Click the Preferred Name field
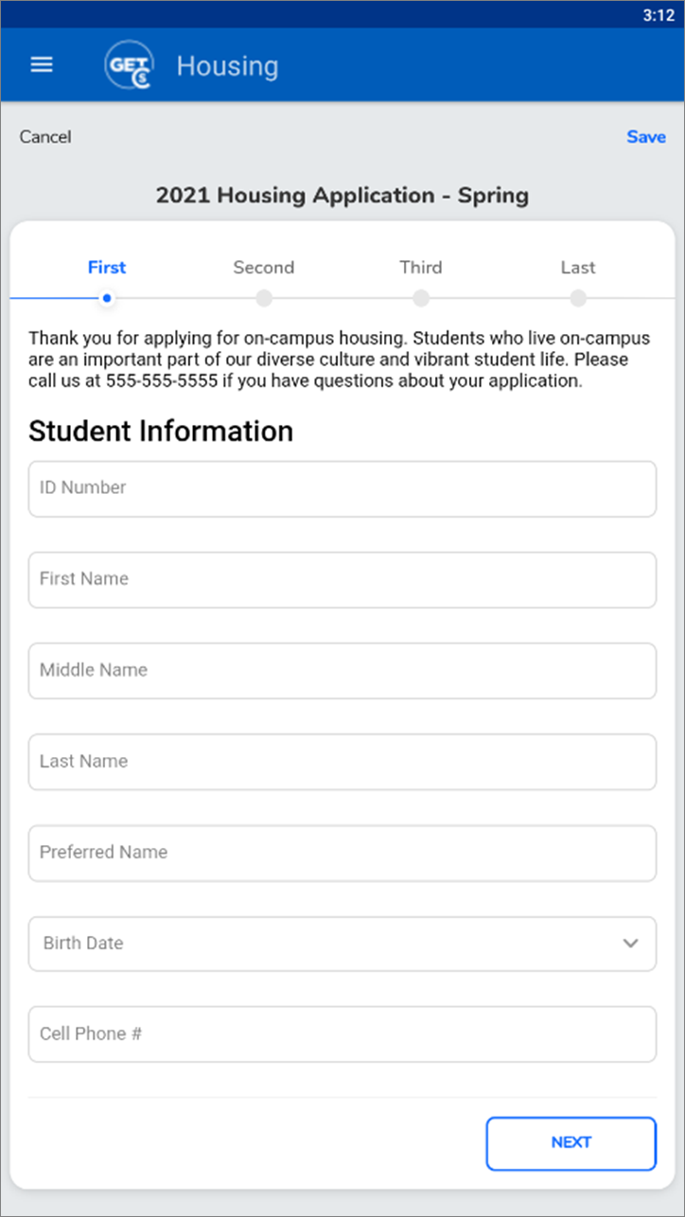 pyautogui.click(x=342, y=853)
